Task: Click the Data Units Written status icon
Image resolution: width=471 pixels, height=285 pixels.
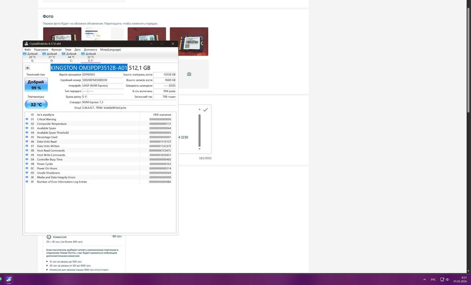Action: click(27, 146)
